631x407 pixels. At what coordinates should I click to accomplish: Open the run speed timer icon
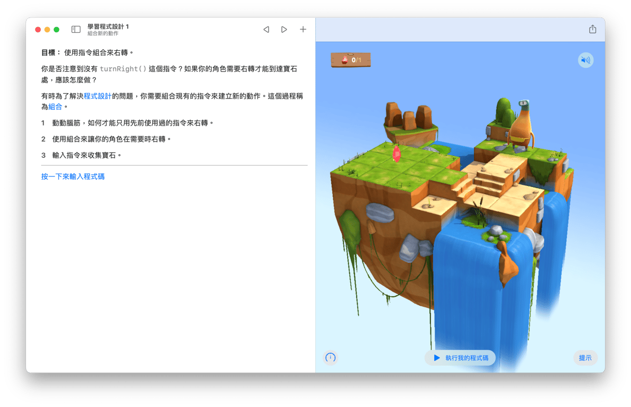click(331, 358)
